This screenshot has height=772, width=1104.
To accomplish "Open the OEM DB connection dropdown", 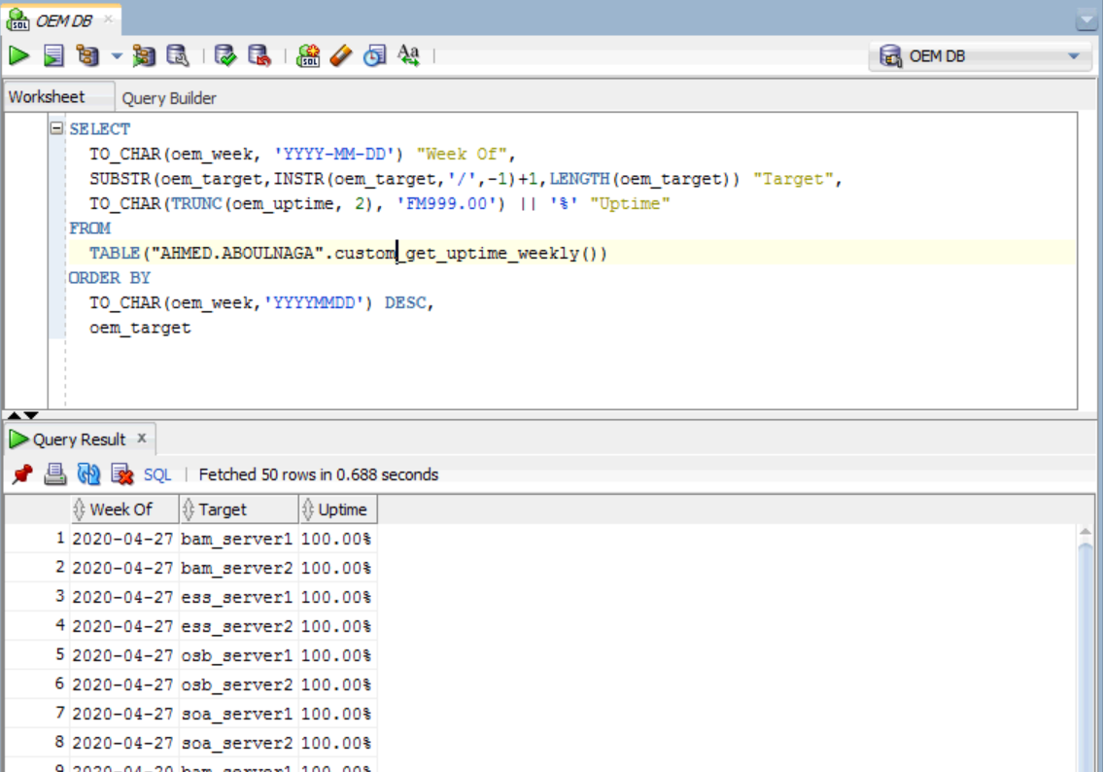I will click(1073, 56).
